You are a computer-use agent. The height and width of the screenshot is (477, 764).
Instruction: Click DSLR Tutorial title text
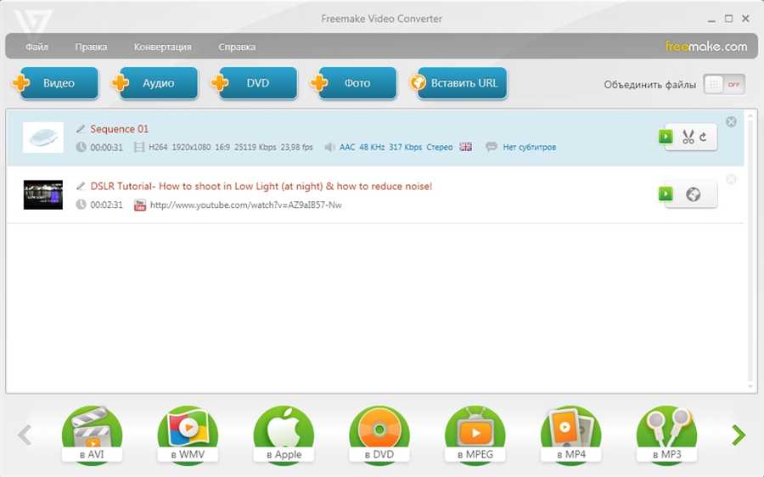(261, 186)
